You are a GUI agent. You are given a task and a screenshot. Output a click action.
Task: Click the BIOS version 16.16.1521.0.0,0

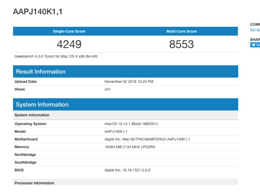tap(127, 170)
